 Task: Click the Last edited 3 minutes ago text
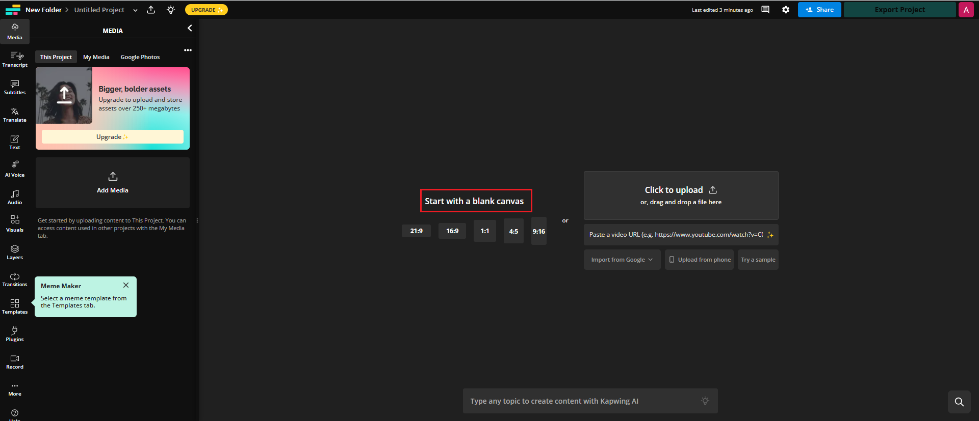pyautogui.click(x=723, y=10)
